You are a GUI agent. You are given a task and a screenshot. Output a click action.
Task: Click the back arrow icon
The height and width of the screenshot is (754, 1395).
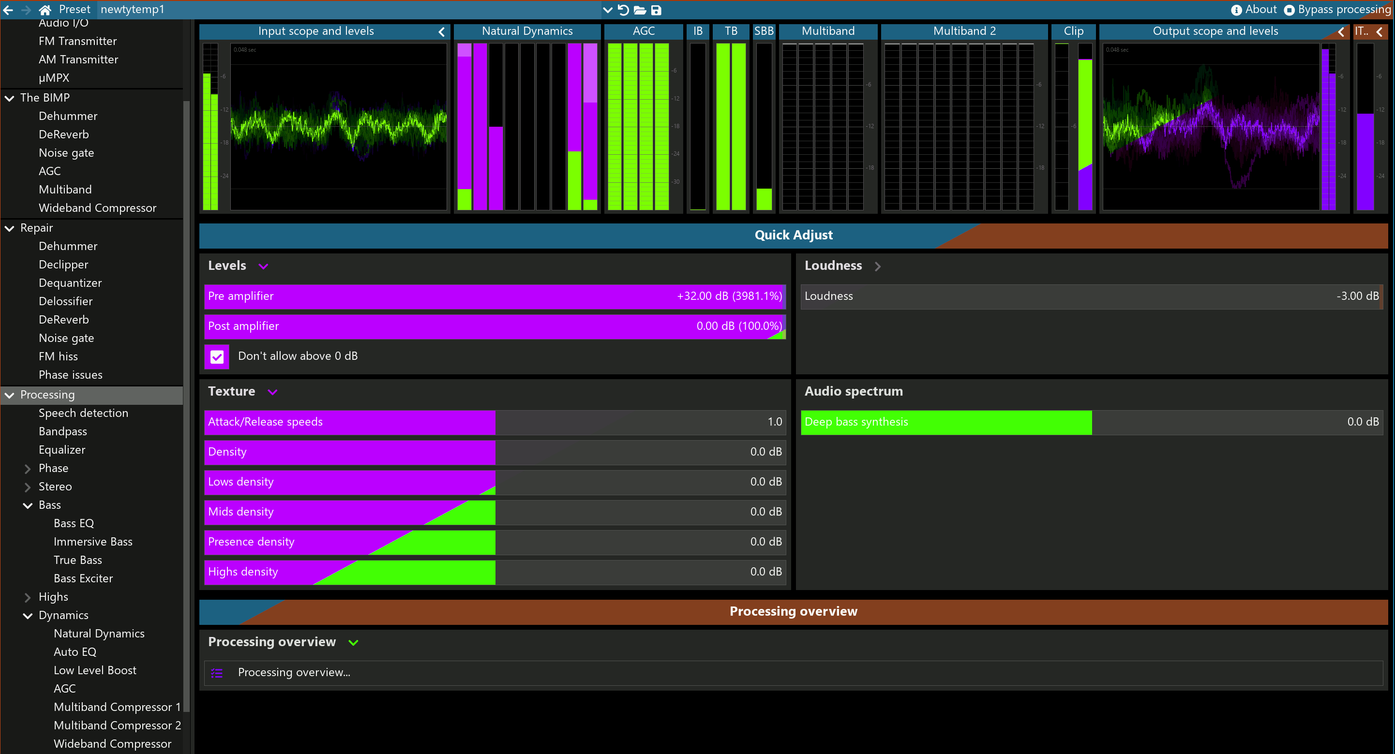8,10
